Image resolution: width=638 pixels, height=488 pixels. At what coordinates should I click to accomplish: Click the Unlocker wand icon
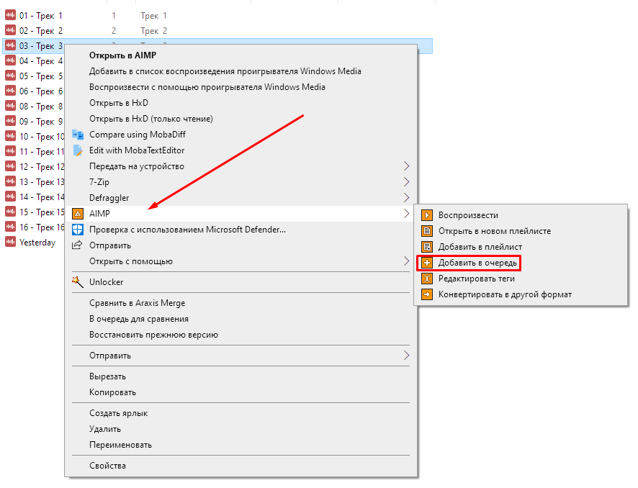[77, 281]
